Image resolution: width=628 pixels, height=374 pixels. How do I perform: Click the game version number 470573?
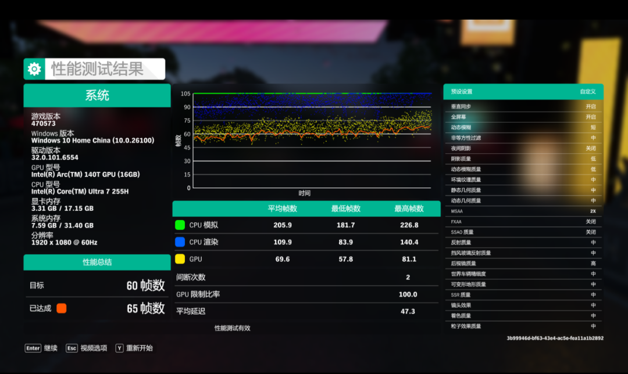click(43, 124)
